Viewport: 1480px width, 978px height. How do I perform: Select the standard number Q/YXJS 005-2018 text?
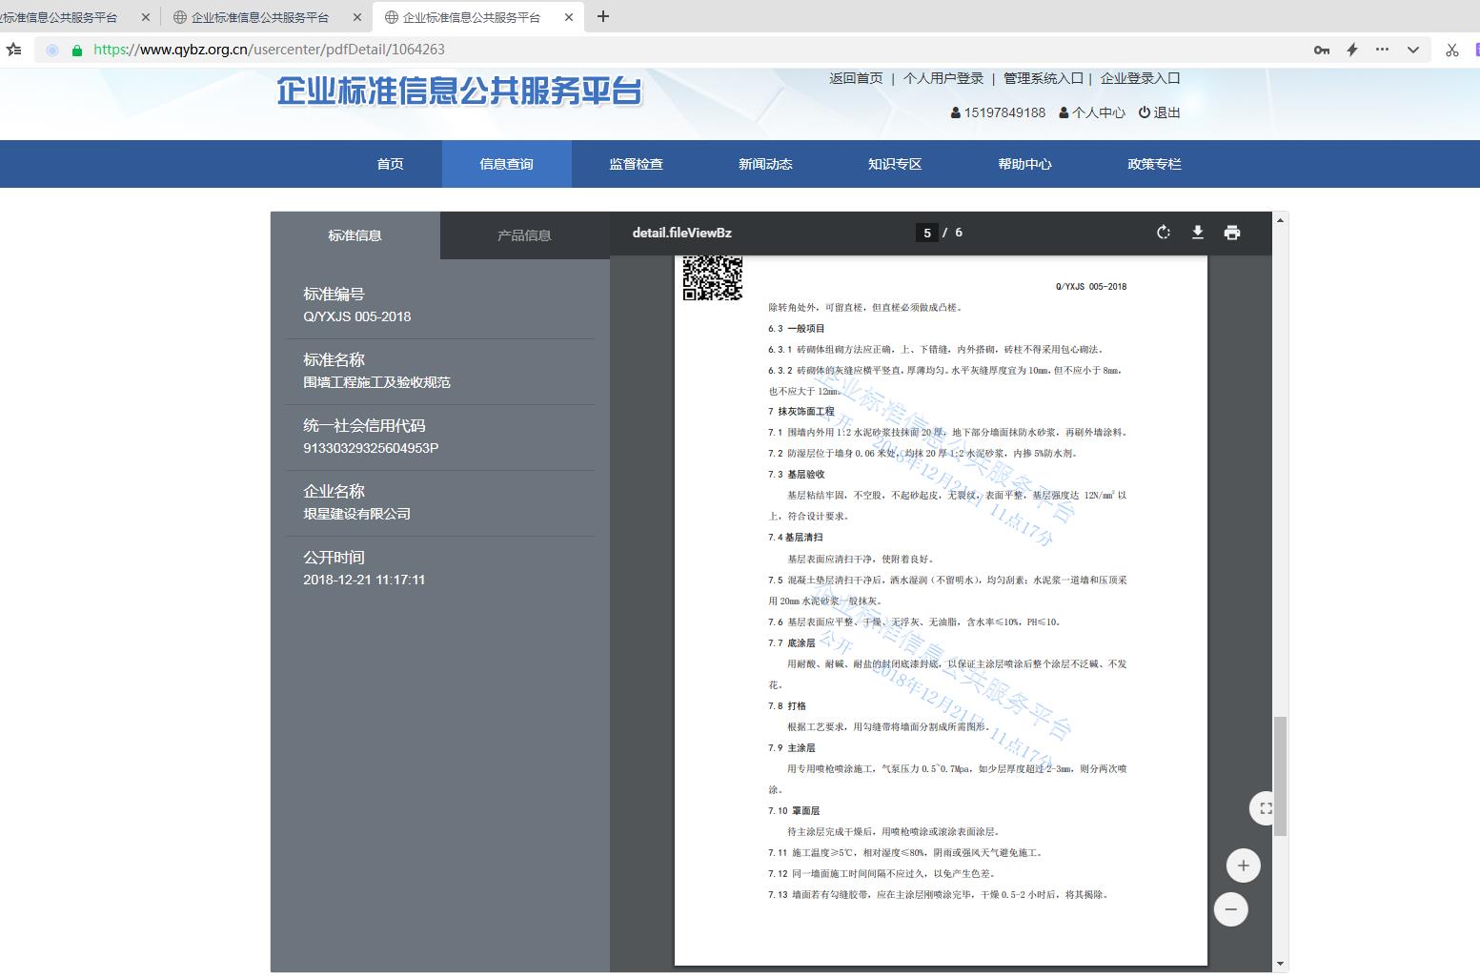click(x=357, y=316)
